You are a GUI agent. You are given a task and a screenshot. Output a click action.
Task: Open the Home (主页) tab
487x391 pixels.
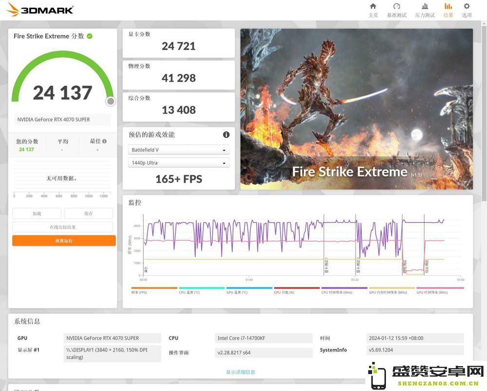pos(373,10)
